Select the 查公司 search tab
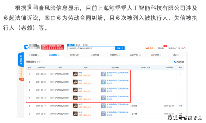The height and width of the screenshot is (123, 206). [x=71, y=45]
